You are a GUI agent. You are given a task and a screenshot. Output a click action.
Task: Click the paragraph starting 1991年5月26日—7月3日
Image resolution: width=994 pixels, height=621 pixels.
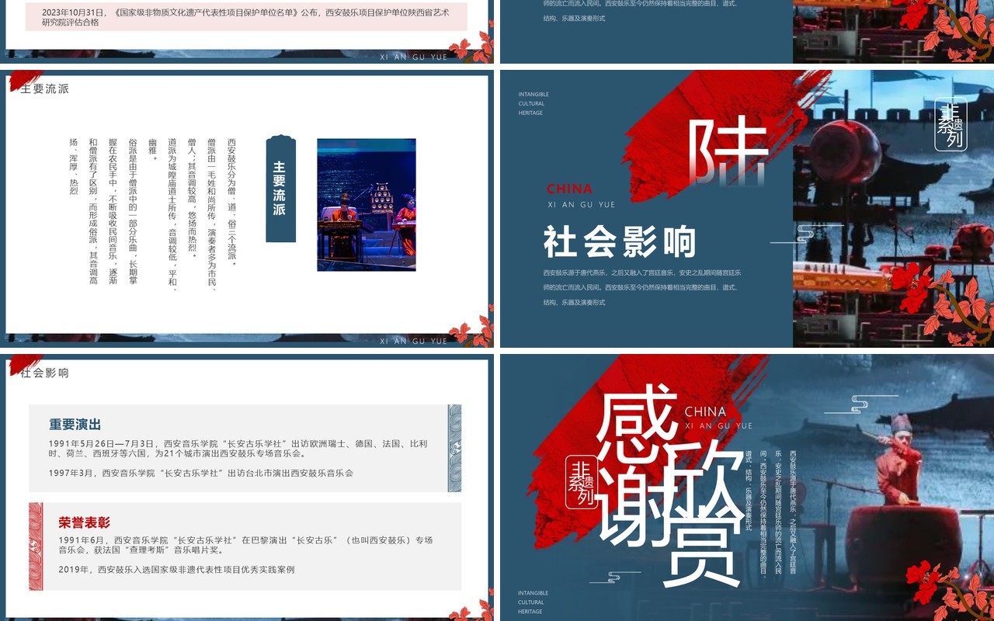(x=238, y=449)
